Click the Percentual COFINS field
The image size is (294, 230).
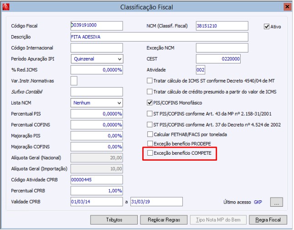coord(97,125)
